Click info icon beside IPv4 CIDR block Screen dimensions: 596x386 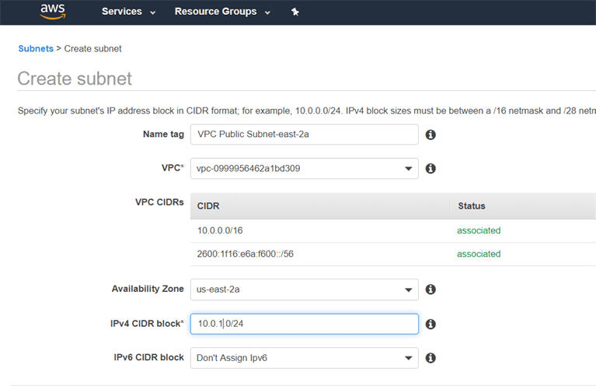click(430, 324)
